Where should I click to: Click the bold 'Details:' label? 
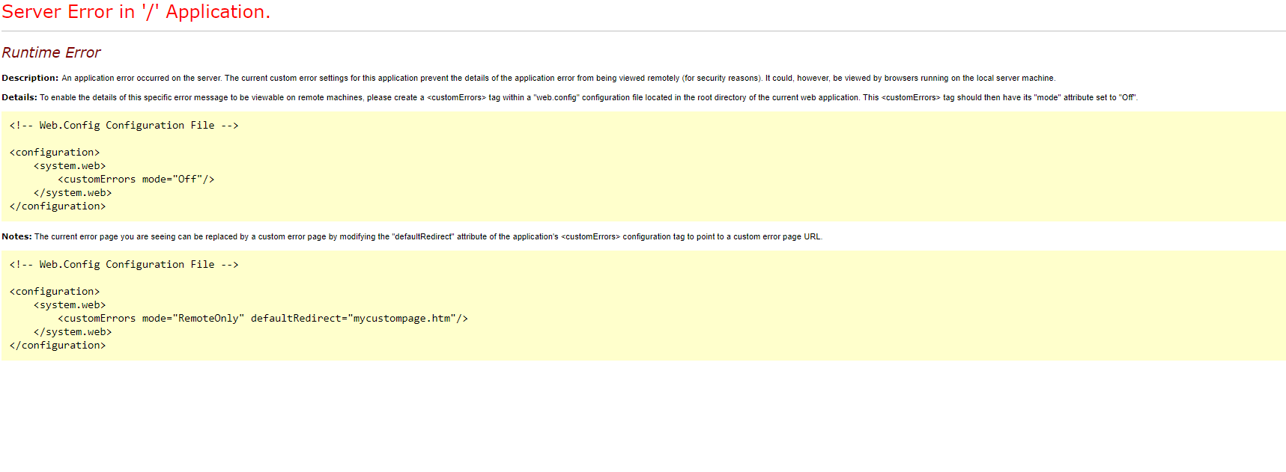(x=19, y=97)
